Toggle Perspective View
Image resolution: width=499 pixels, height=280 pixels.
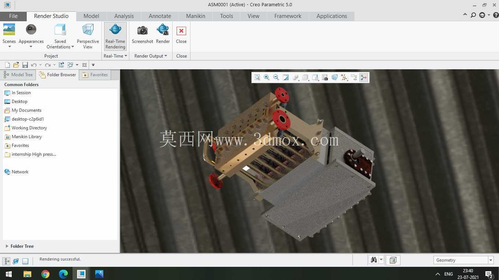point(88,36)
